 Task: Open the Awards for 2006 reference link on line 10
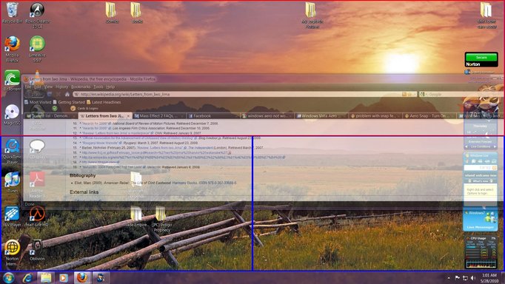click(x=95, y=124)
